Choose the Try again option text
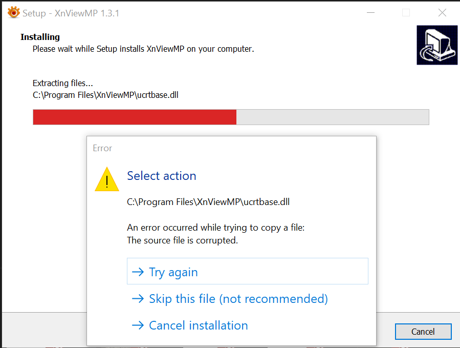The width and height of the screenshot is (460, 348). point(173,272)
